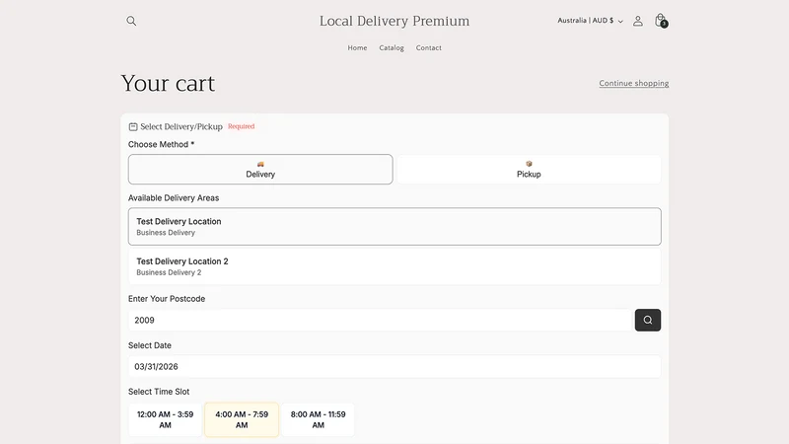789x444 pixels.
Task: Go to the Home menu item
Action: (357, 47)
